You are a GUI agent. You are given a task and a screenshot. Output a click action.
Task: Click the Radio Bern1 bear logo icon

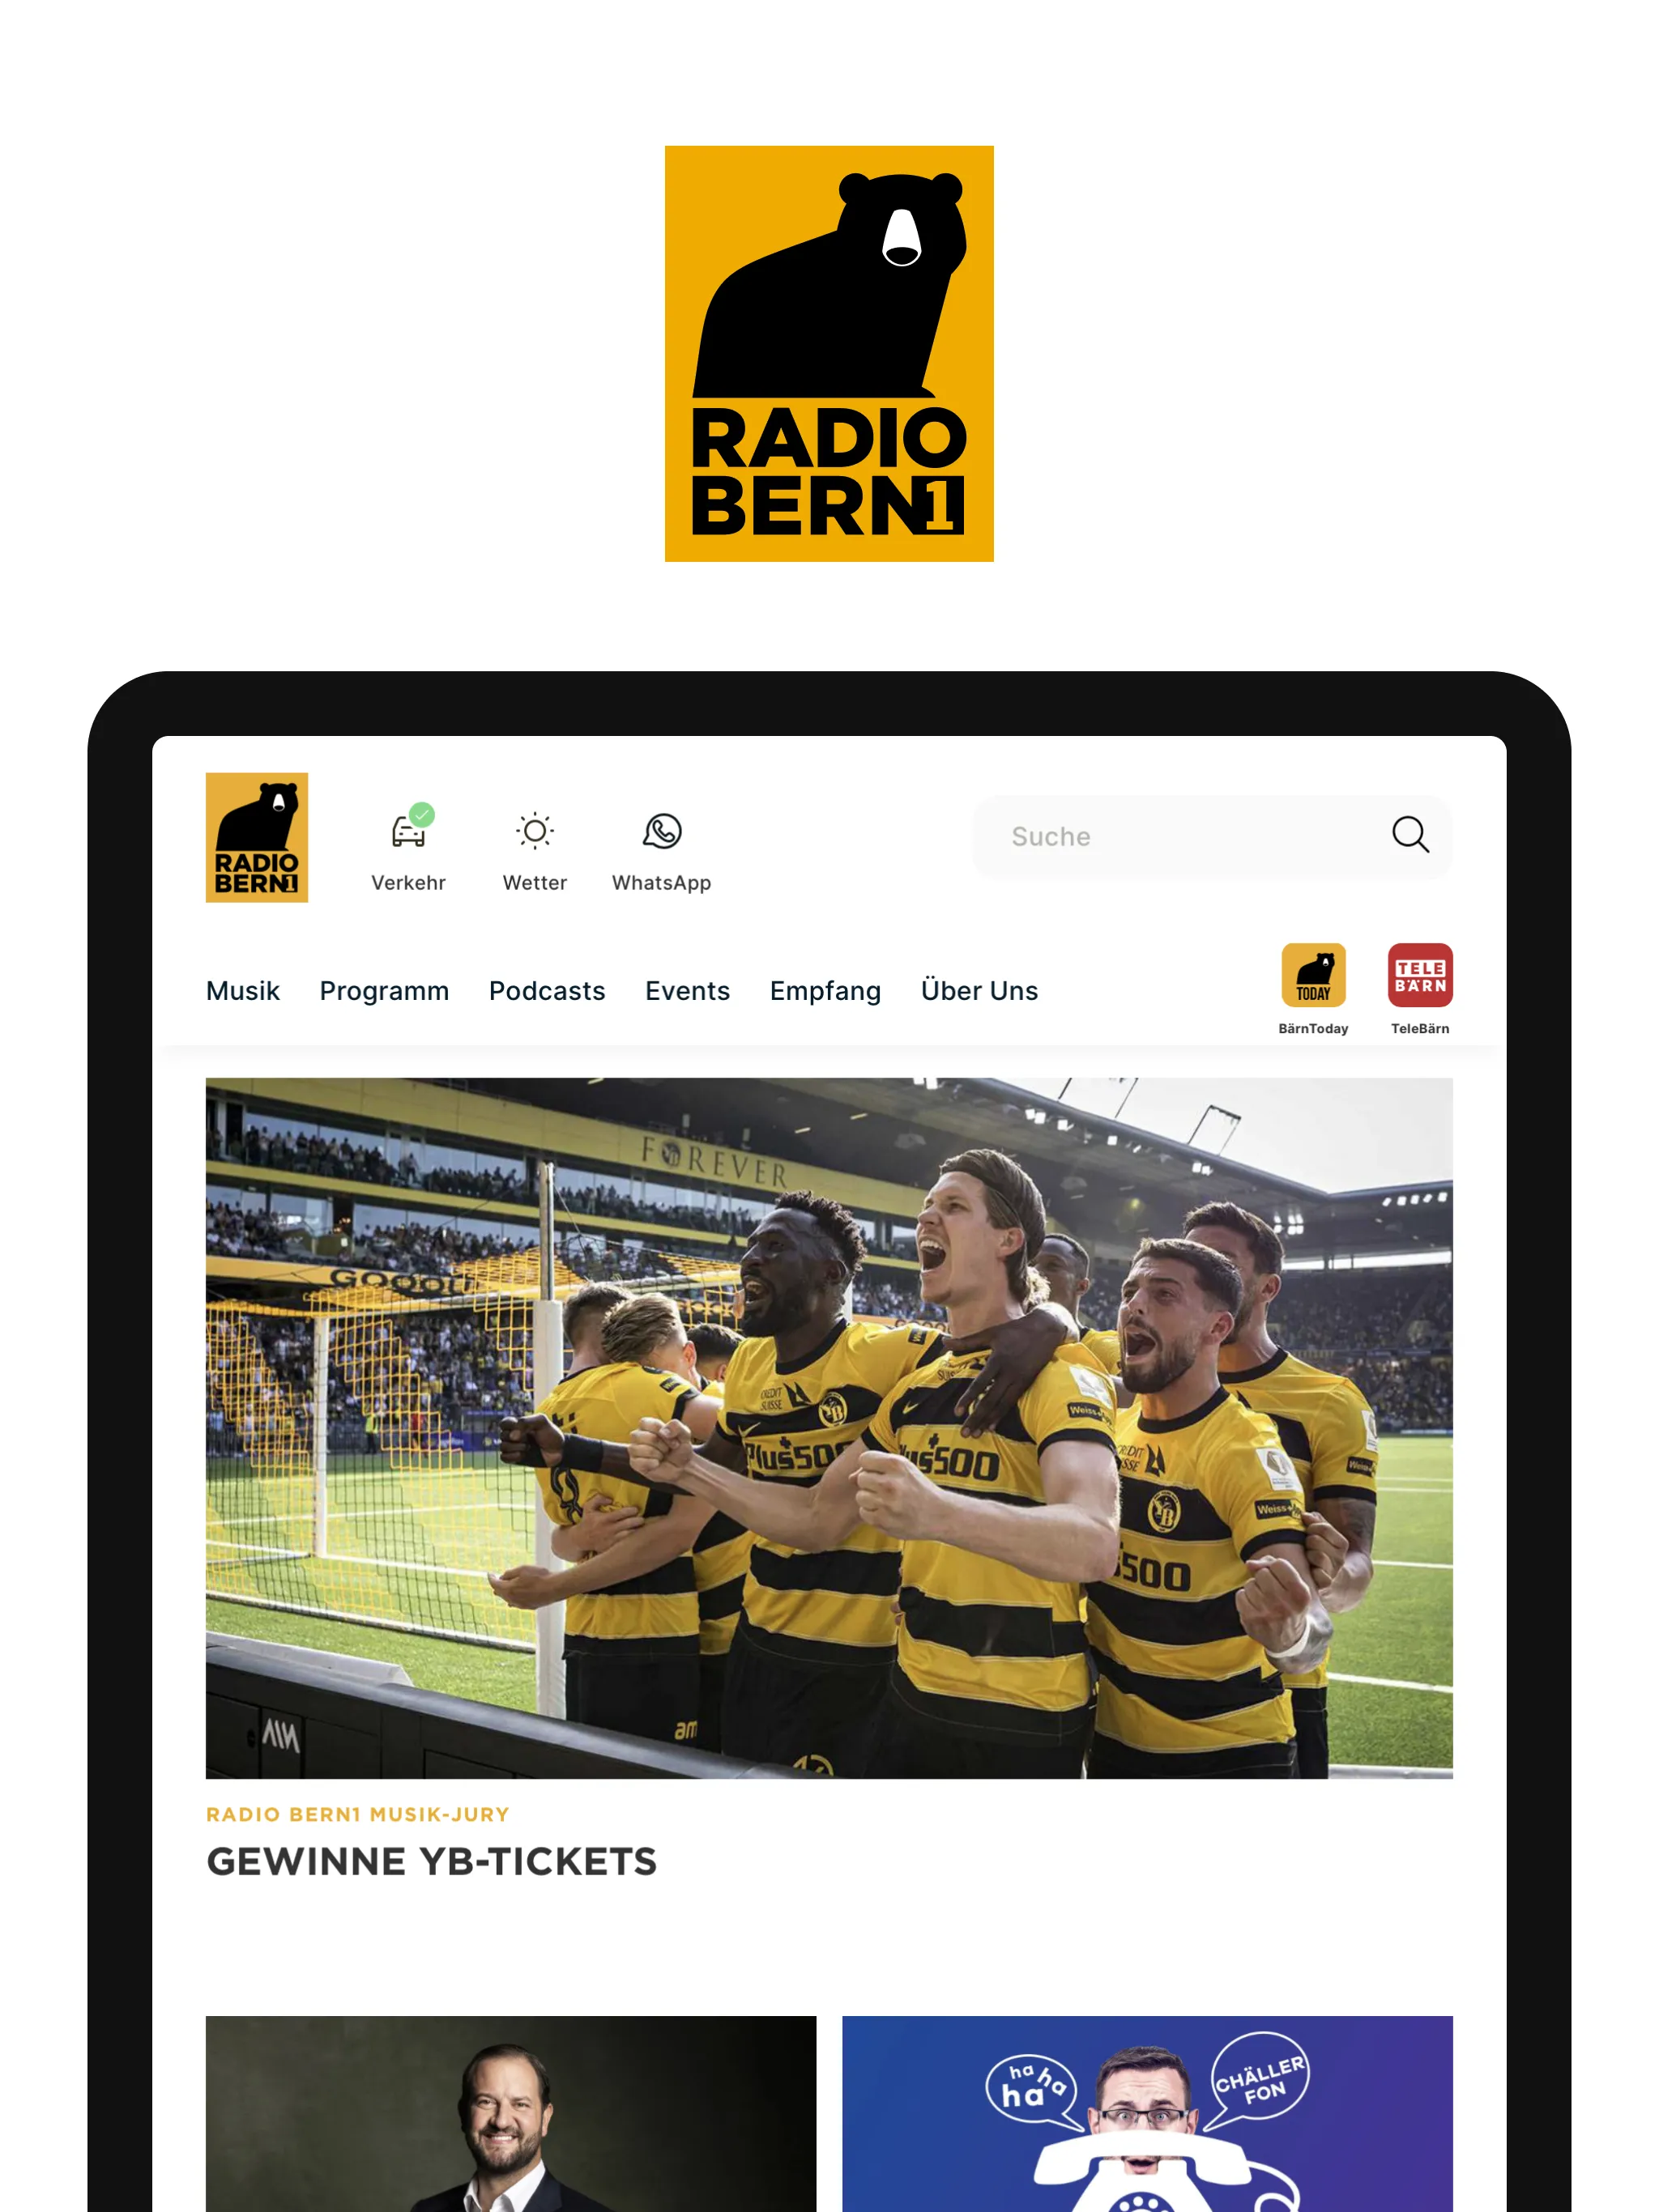[256, 836]
